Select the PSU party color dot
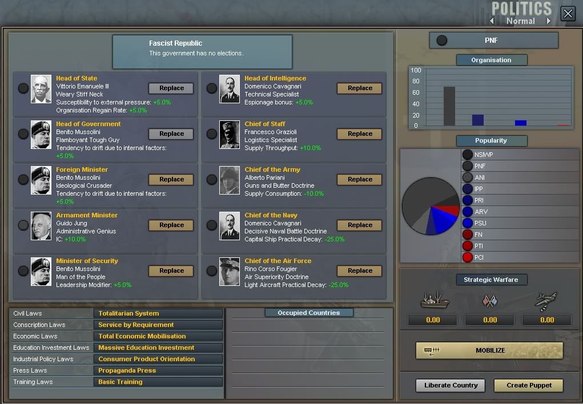This screenshot has height=404, width=583. coord(467,223)
